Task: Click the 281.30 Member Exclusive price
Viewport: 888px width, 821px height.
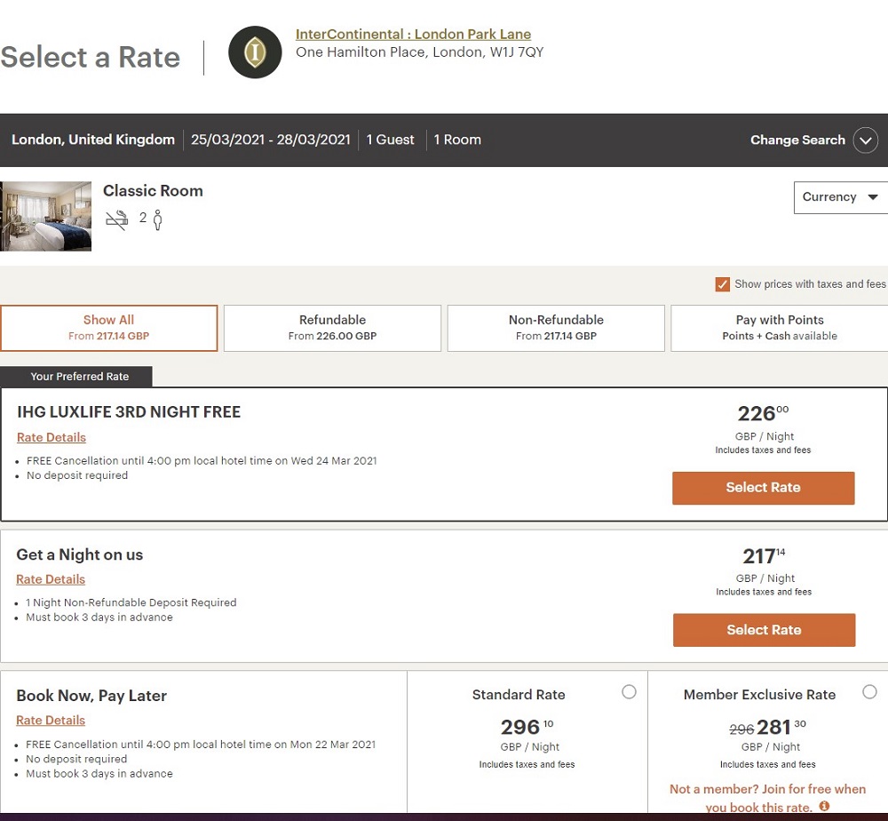Action: pyautogui.click(x=781, y=727)
